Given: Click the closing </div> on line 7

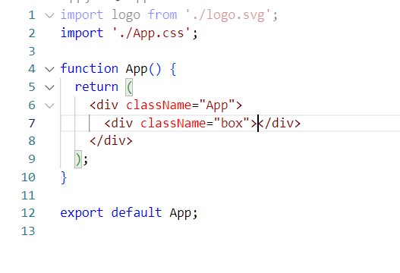Looking at the screenshot, I should (279, 124).
